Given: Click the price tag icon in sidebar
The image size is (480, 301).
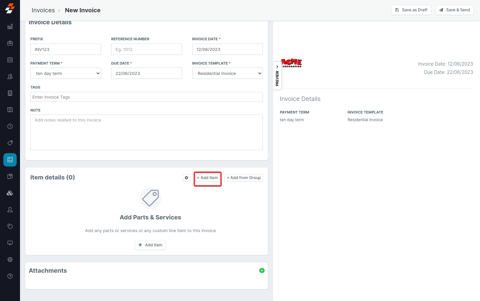Looking at the screenshot, I should point(10,143).
